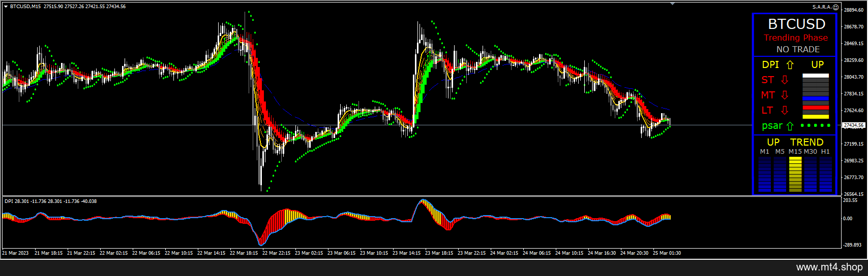Click the red bar in trend stack
868x276 pixels.
(x=816, y=108)
